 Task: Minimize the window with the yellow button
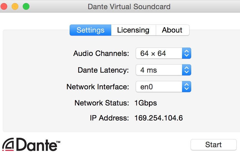(15, 6)
